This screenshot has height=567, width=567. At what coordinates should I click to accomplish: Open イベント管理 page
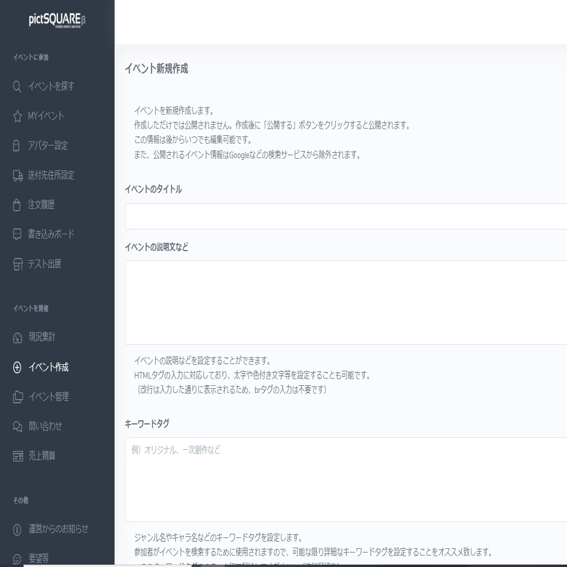coord(48,397)
